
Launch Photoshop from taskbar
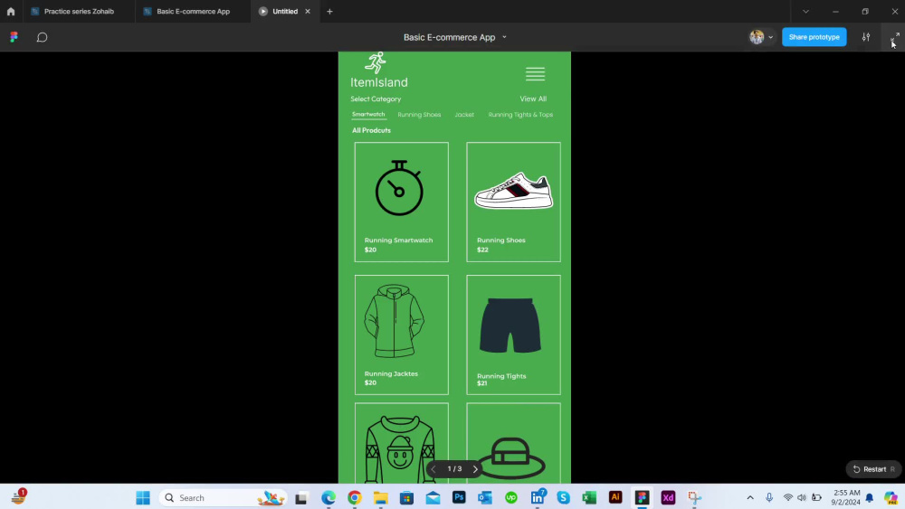click(x=459, y=497)
